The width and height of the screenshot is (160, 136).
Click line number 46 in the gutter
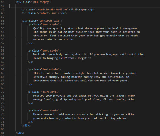pyautogui.click(x=3, y=2)
